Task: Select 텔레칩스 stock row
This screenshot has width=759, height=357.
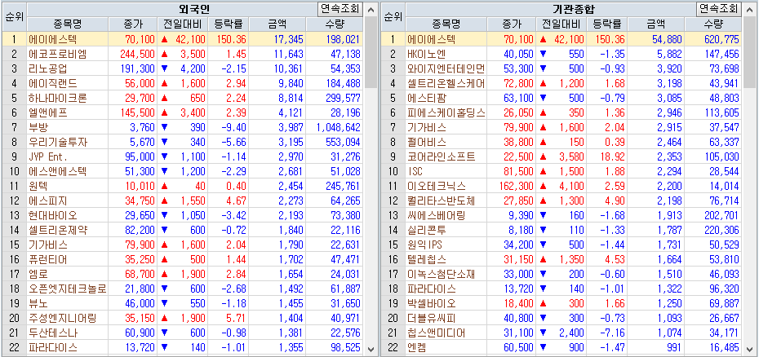Action: point(561,259)
